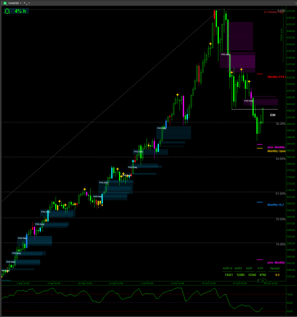Click the 50.00% Fibonacci level label
Viewport: 297px width, 317px height.
280,159
